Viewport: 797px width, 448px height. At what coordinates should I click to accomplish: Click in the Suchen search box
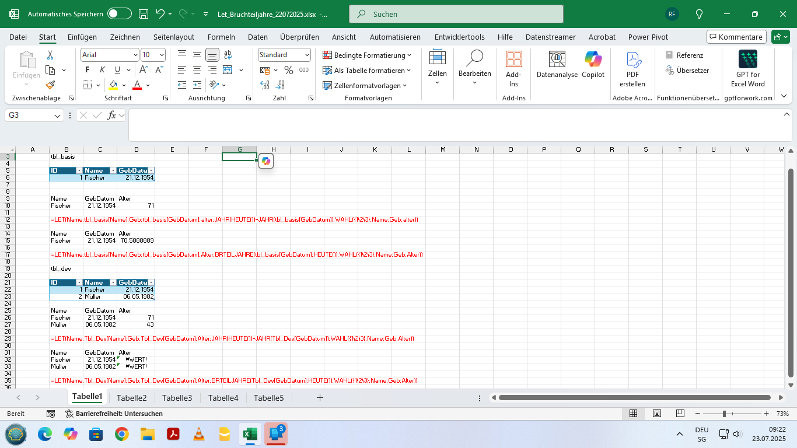point(456,14)
